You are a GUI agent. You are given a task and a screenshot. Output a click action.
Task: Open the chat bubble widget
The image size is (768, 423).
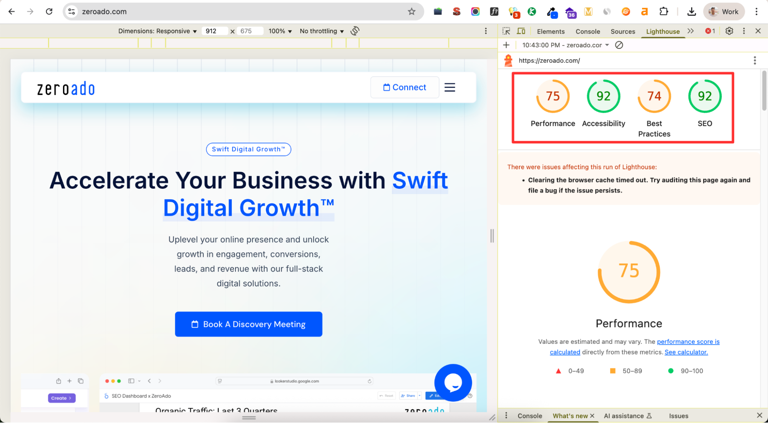(x=453, y=382)
